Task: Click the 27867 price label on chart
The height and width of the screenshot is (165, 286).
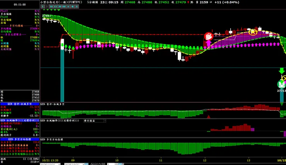Action: (x=47, y=16)
